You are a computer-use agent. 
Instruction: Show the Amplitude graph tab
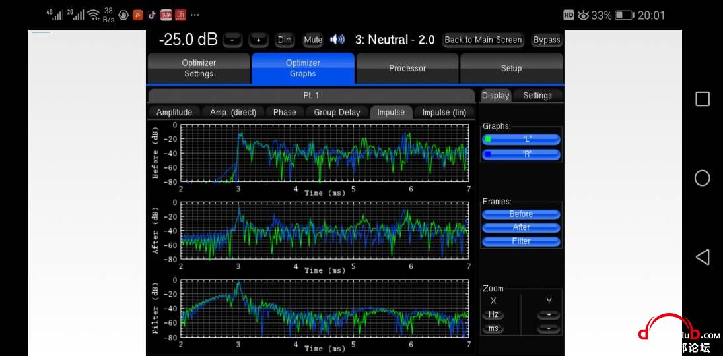click(x=174, y=112)
